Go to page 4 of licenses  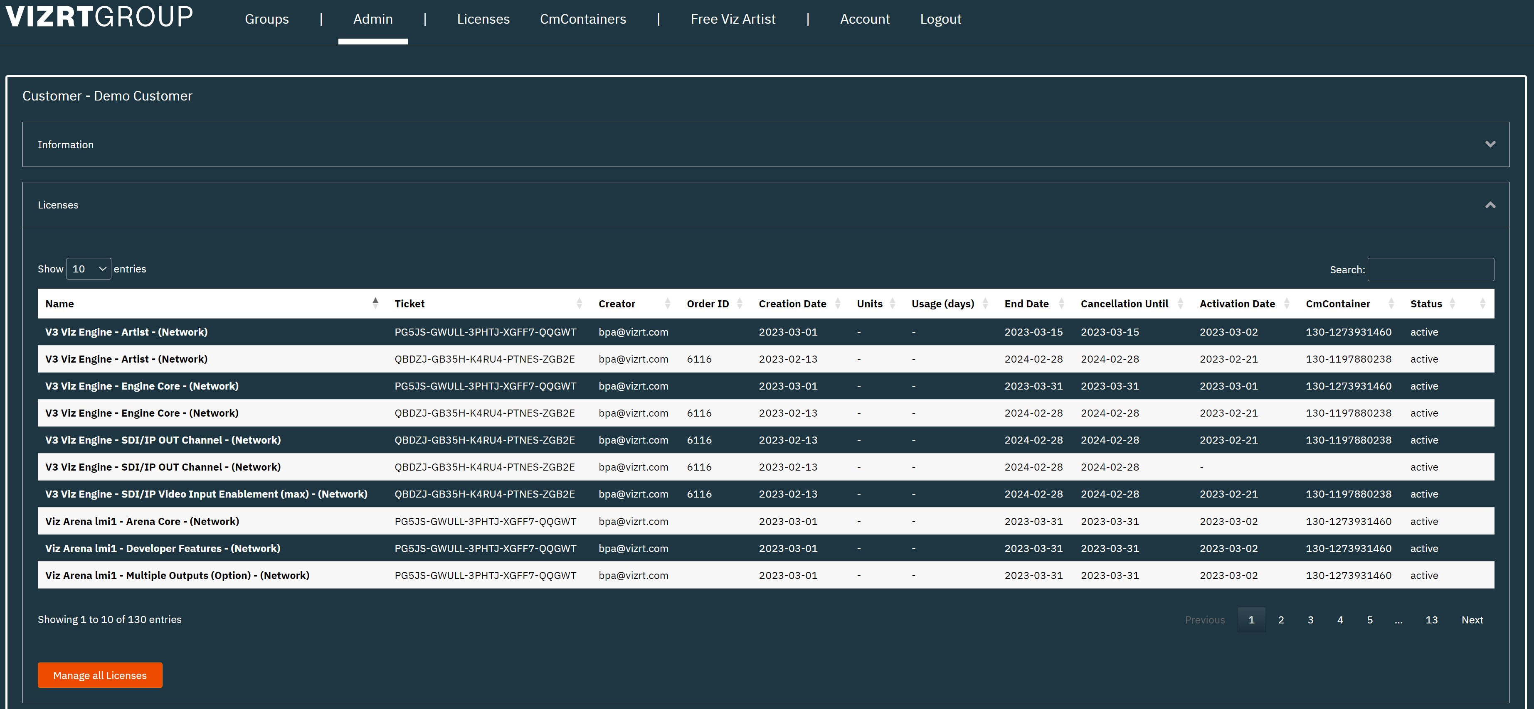pyautogui.click(x=1340, y=620)
